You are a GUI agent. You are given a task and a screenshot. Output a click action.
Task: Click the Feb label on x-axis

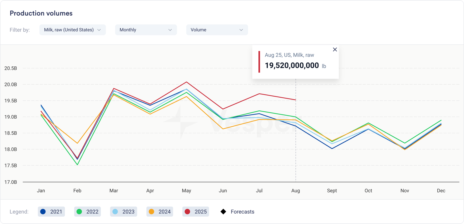click(77, 191)
